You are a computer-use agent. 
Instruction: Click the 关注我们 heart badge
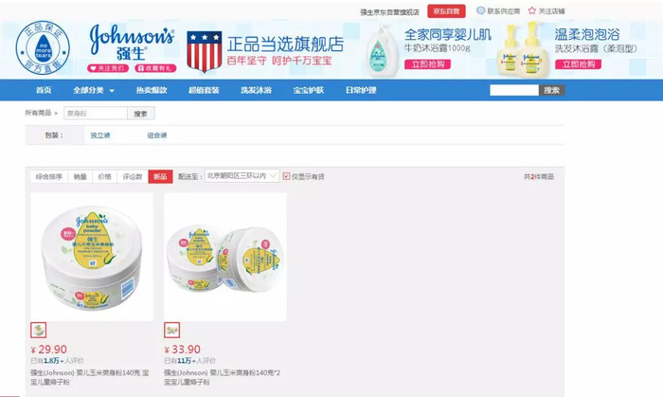[x=108, y=68]
